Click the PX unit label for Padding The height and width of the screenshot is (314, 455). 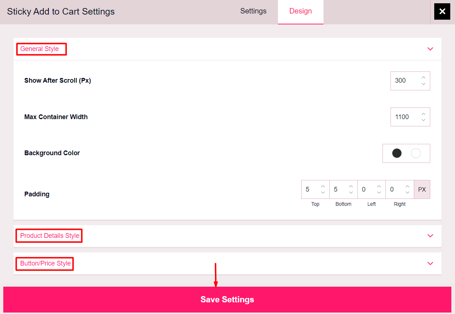422,189
